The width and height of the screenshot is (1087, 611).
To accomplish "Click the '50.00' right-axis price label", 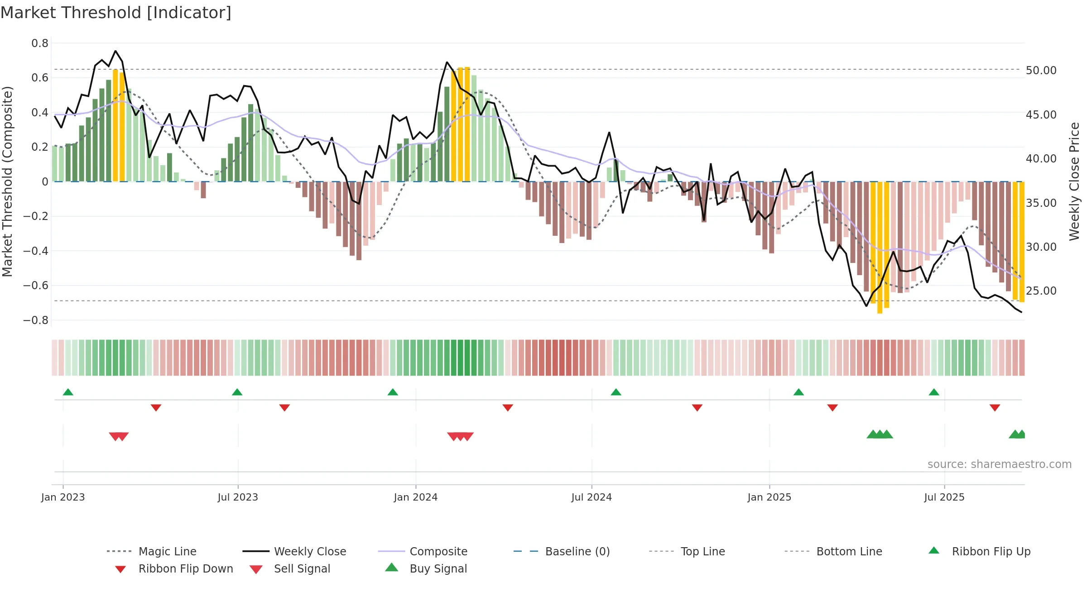I will [1041, 71].
